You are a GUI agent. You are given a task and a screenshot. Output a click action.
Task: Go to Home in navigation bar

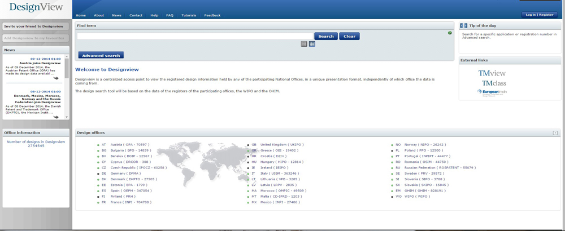click(81, 15)
